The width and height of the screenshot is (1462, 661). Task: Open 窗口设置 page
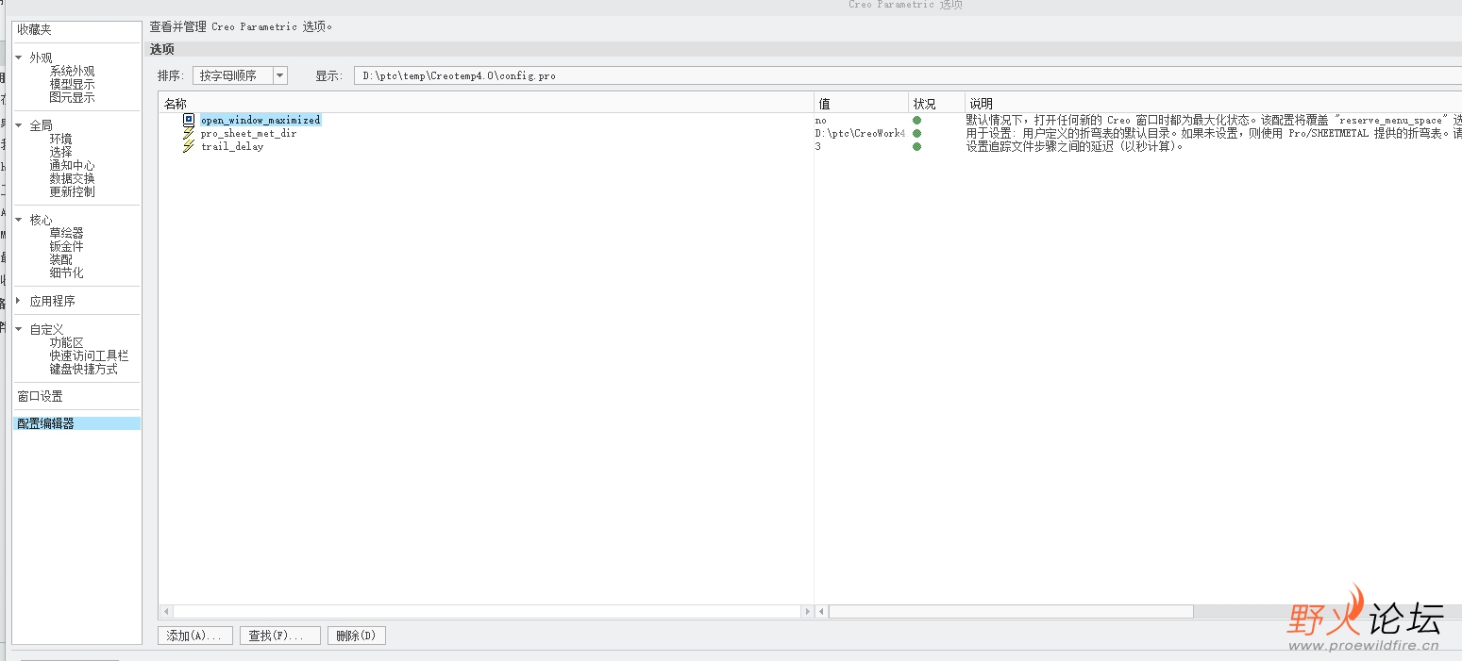(40, 396)
